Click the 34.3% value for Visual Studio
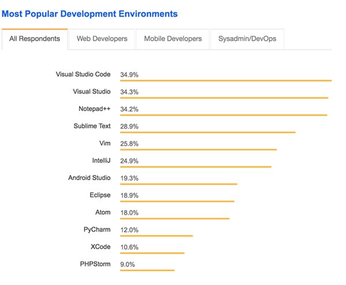This screenshot has width=346, height=285. click(129, 92)
